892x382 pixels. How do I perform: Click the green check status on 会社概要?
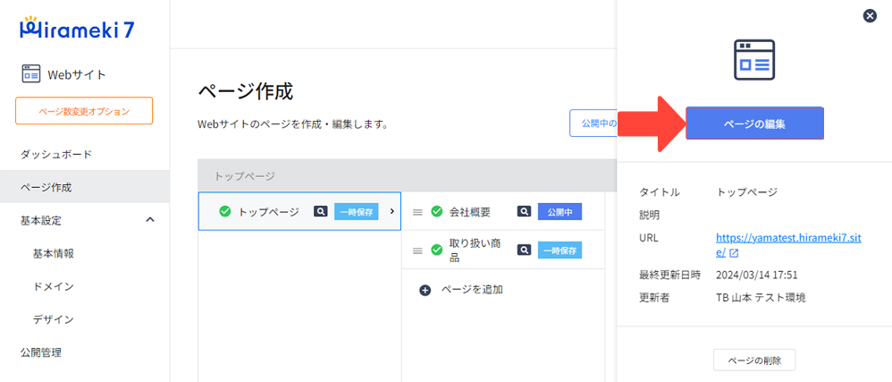[x=436, y=212]
